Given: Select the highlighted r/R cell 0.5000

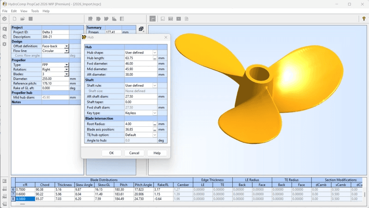Looking at the screenshot, I should pos(25,199).
